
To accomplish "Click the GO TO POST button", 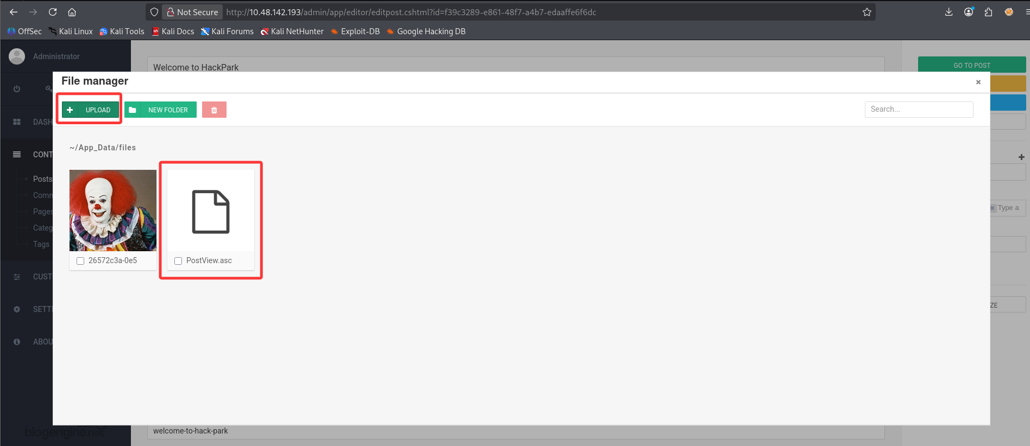I will (972, 65).
